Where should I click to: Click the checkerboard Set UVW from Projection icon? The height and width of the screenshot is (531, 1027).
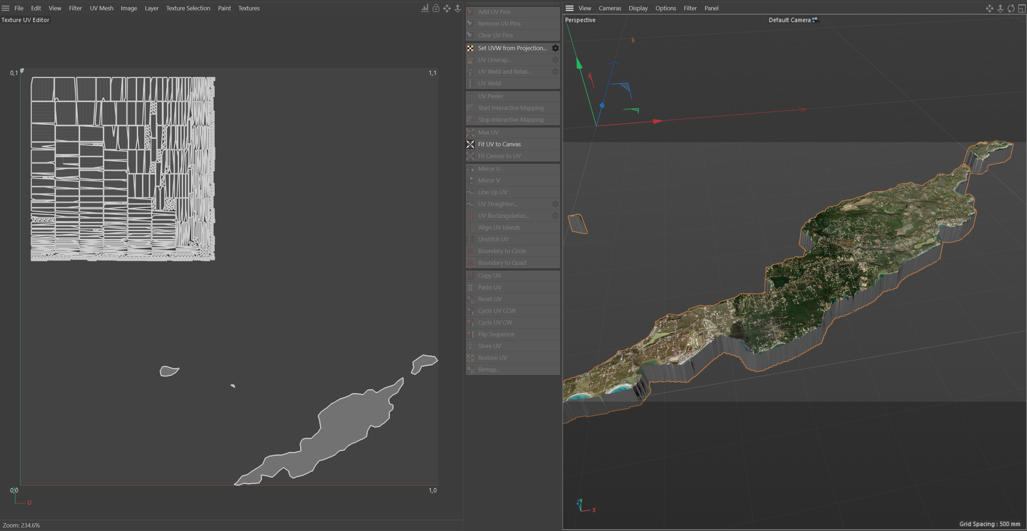click(x=470, y=48)
